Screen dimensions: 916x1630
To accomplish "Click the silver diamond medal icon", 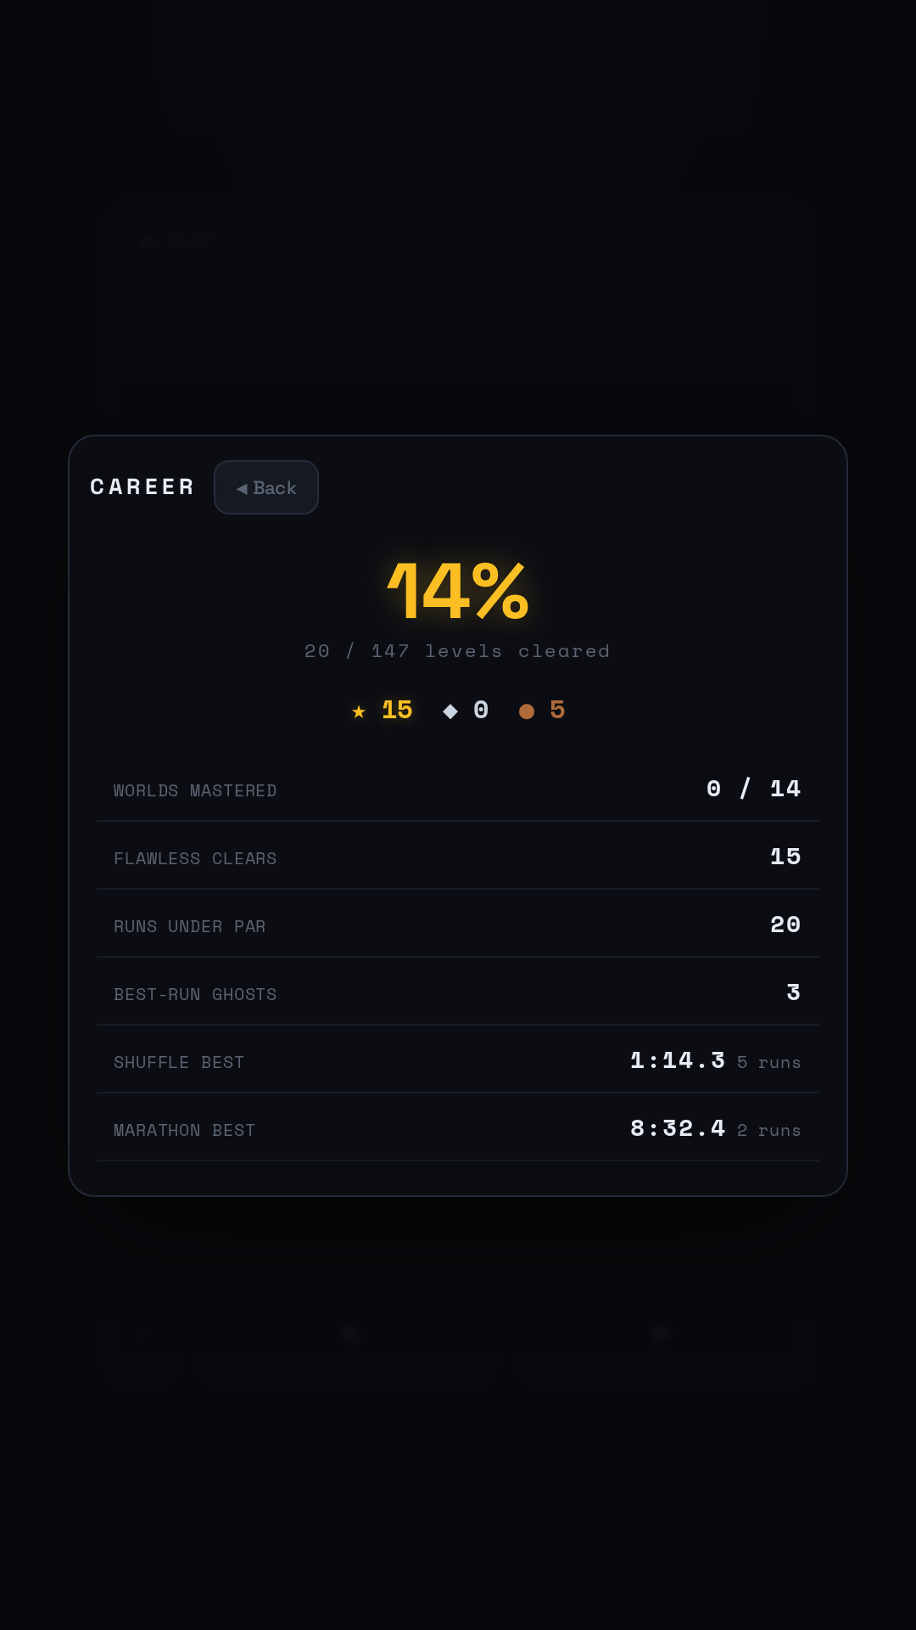I will pos(450,711).
